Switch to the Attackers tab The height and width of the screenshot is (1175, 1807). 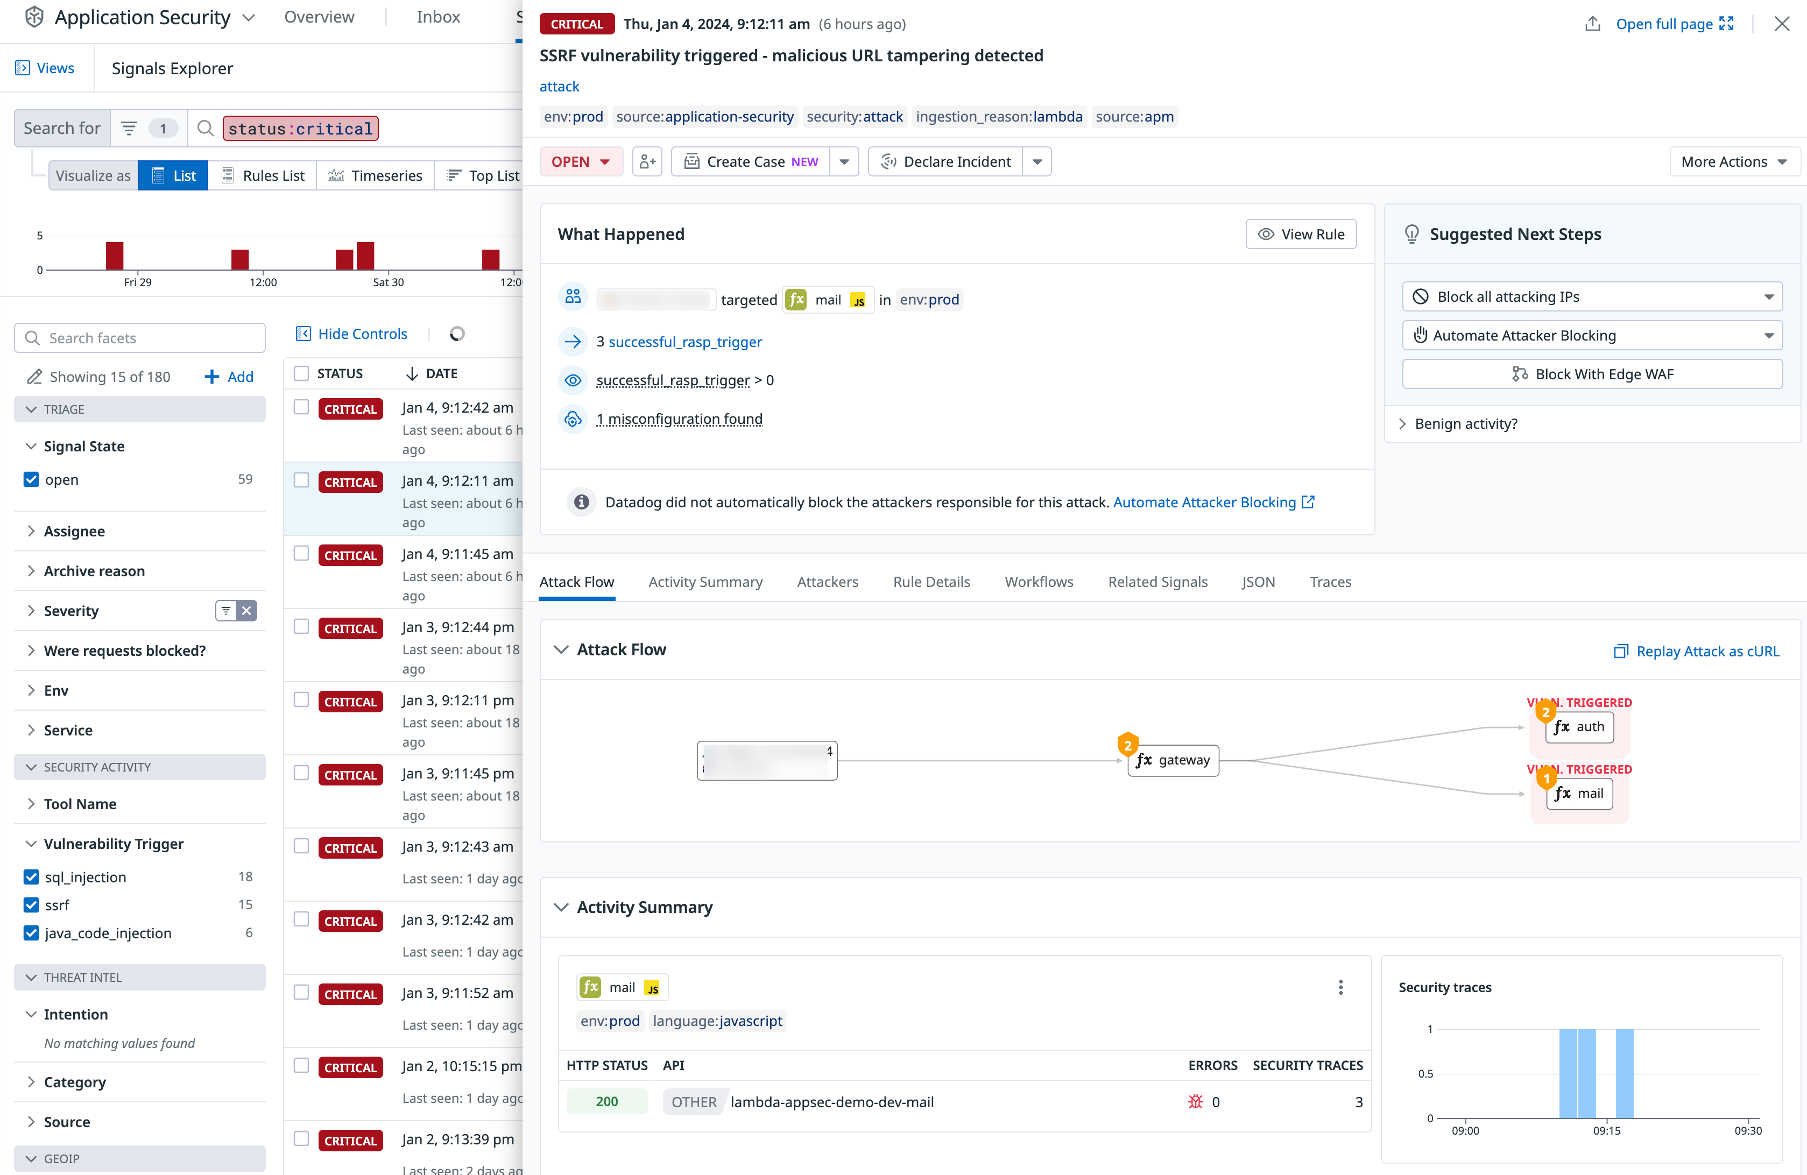(x=828, y=582)
